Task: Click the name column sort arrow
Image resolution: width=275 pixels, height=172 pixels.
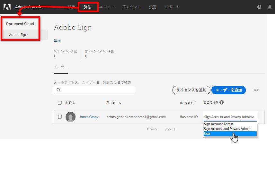Action: pyautogui.click(x=74, y=103)
